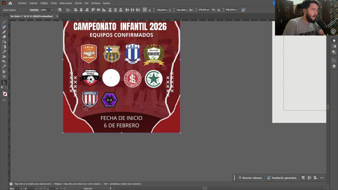This screenshot has width=338, height=190.
Task: Distribute objects by bottom edges
Action: [x=121, y=10]
